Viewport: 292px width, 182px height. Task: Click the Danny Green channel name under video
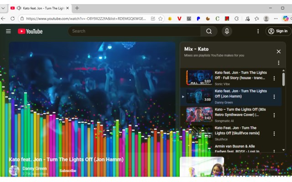[x=35, y=168]
